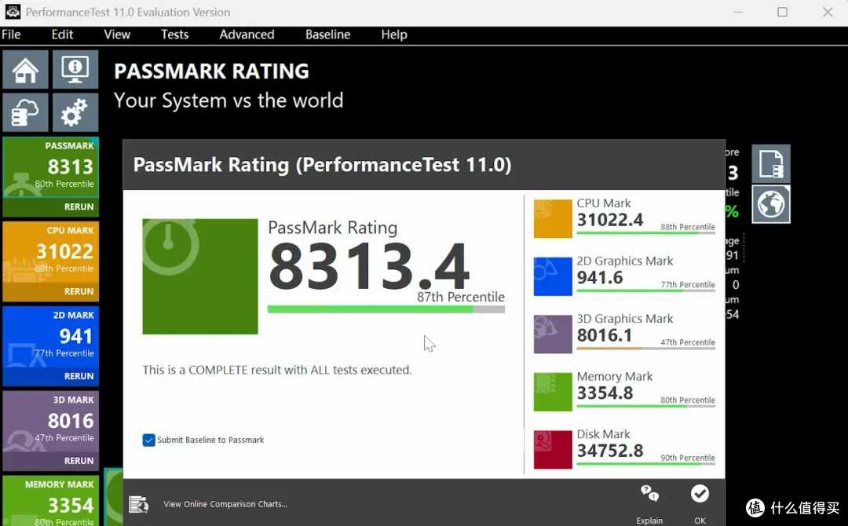The image size is (848, 526).
Task: Click the large green PassMark stopwatch tile
Action: click(200, 276)
